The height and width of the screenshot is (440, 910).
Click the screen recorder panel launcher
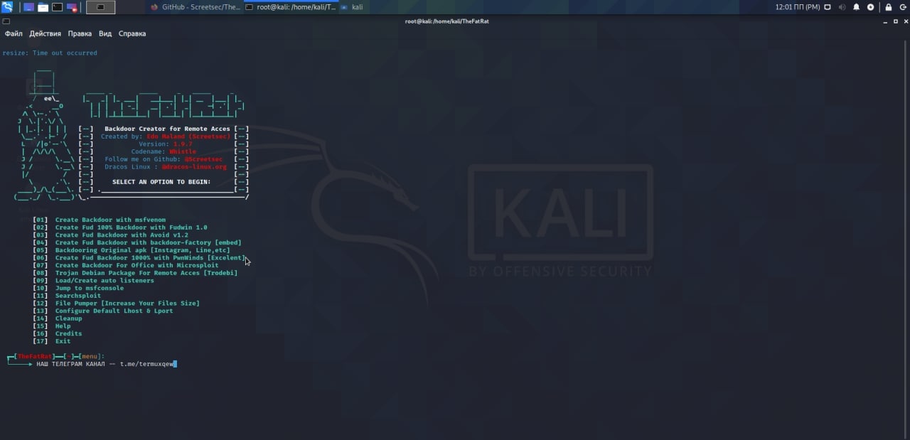point(72,7)
